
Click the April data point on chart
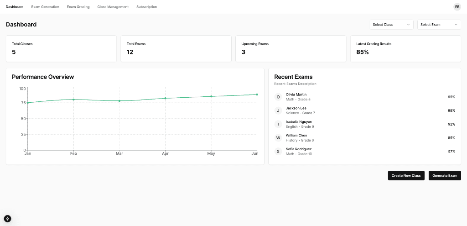tap(165, 98)
